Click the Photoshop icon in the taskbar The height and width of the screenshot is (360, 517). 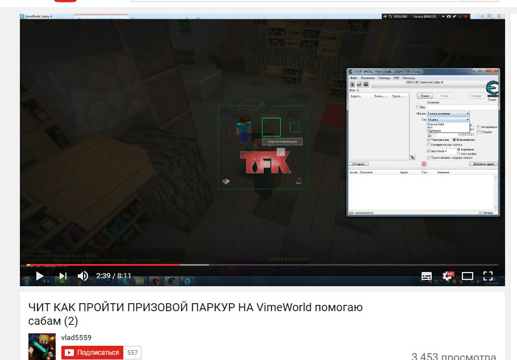click(109, 281)
